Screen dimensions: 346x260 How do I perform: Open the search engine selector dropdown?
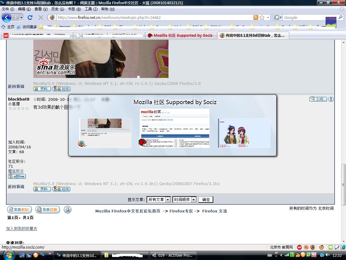[278, 17]
